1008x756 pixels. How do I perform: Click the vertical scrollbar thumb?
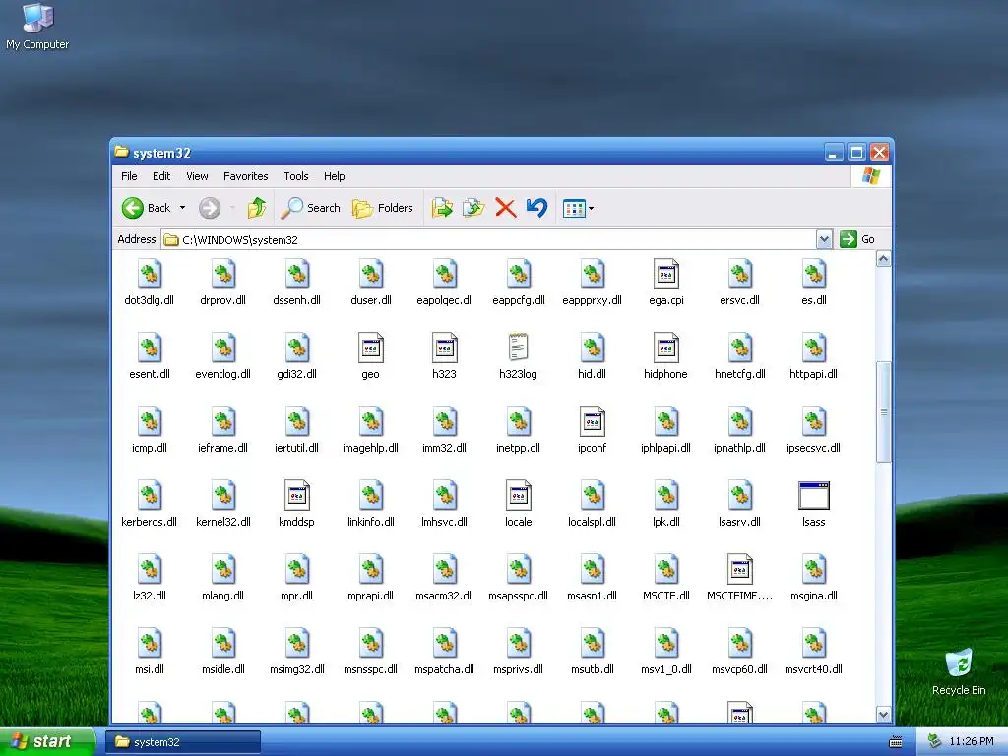click(883, 412)
